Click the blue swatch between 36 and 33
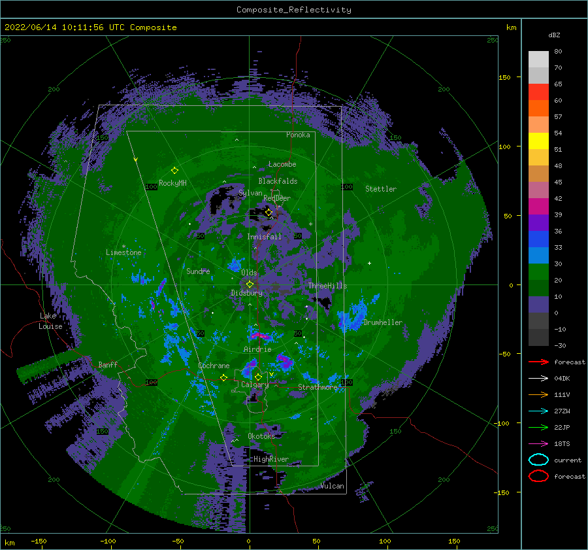The image size is (588, 550). click(x=538, y=239)
